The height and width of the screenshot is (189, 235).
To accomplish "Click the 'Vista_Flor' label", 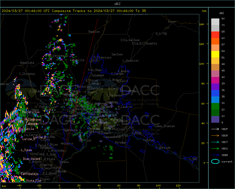I will click(34, 181).
